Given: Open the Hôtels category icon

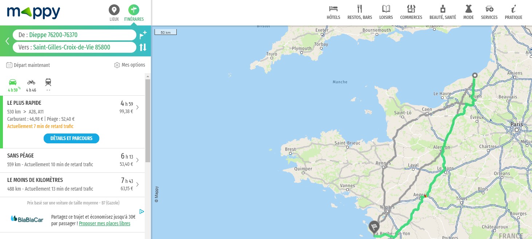Looking at the screenshot, I should pyautogui.click(x=333, y=11).
